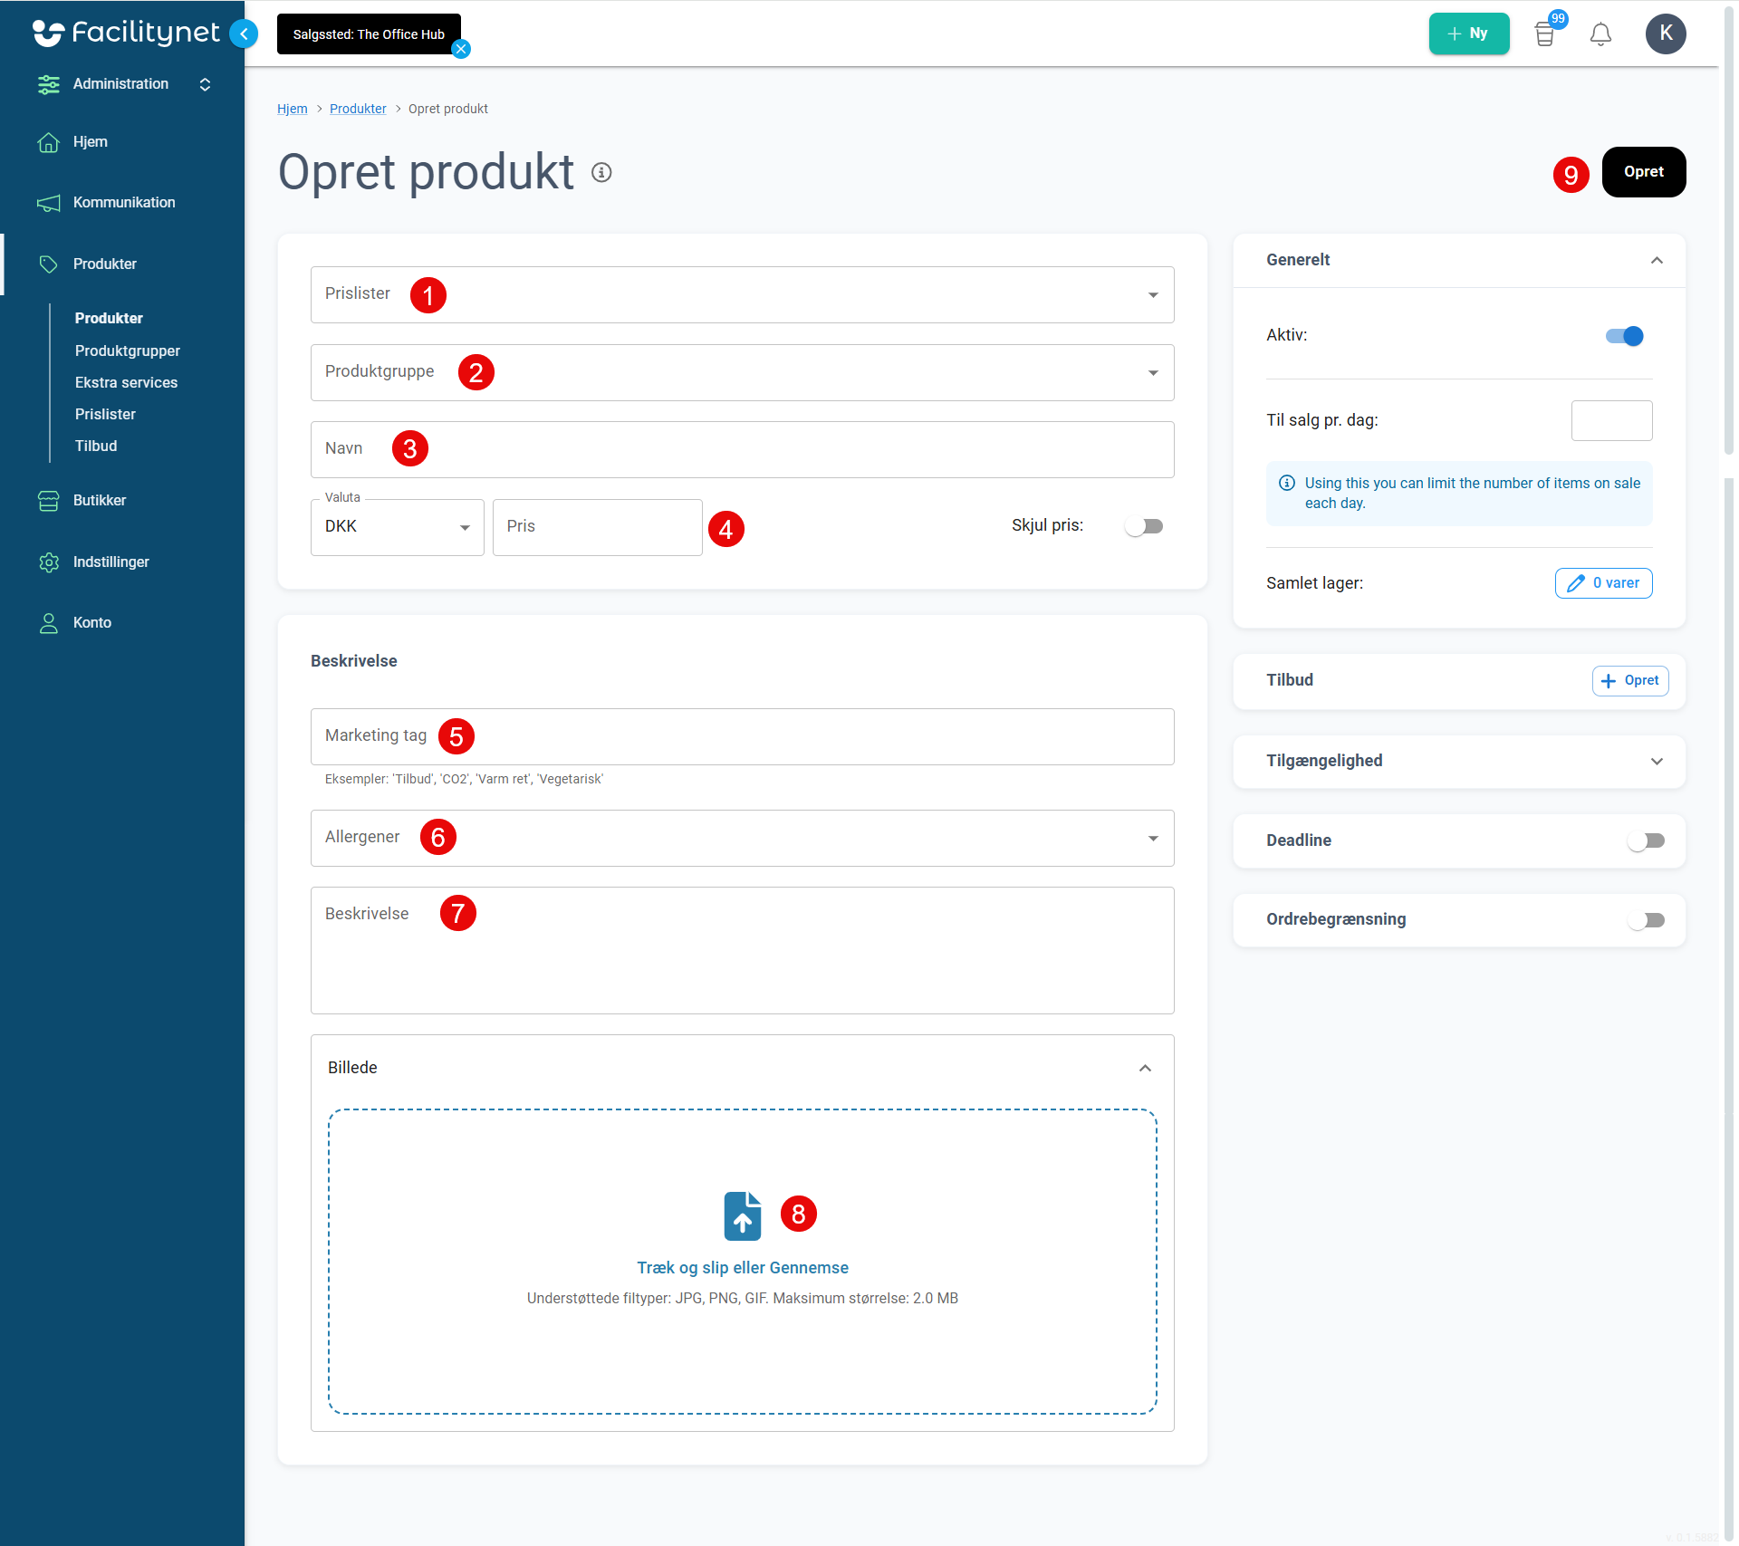Remove the Salgssted: The Office Hub filter
The image size is (1739, 1546).
(461, 50)
